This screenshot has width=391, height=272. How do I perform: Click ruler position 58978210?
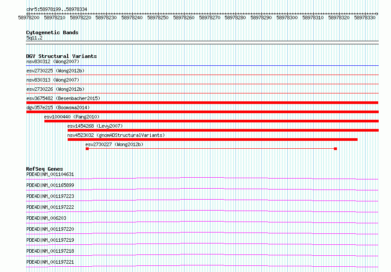click(x=54, y=18)
